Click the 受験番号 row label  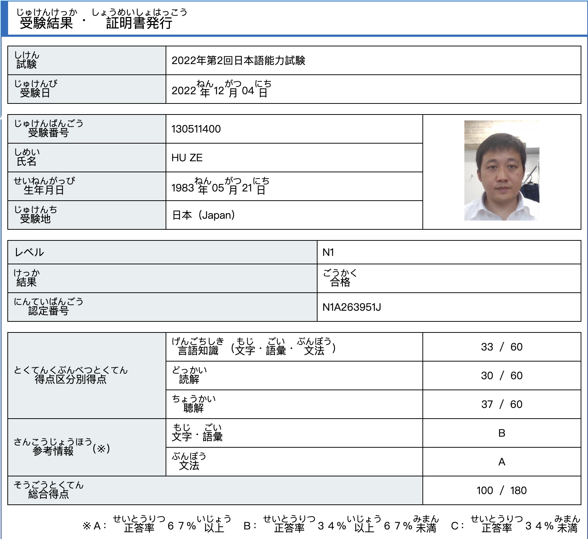(49, 128)
